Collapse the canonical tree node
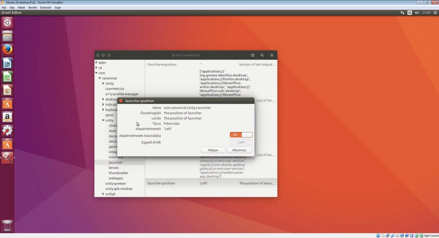 coord(99,78)
